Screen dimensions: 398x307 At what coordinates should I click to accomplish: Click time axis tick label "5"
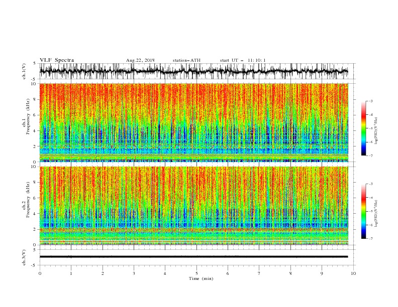click(x=196, y=273)
